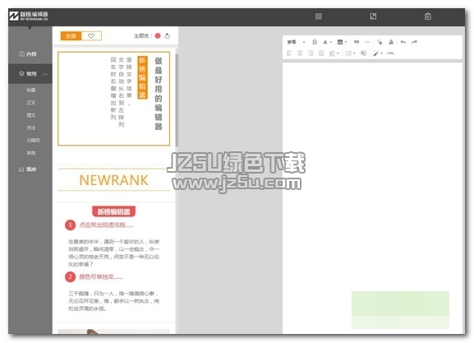Select 标题 in the sidebar
474x343 pixels.
click(31, 90)
